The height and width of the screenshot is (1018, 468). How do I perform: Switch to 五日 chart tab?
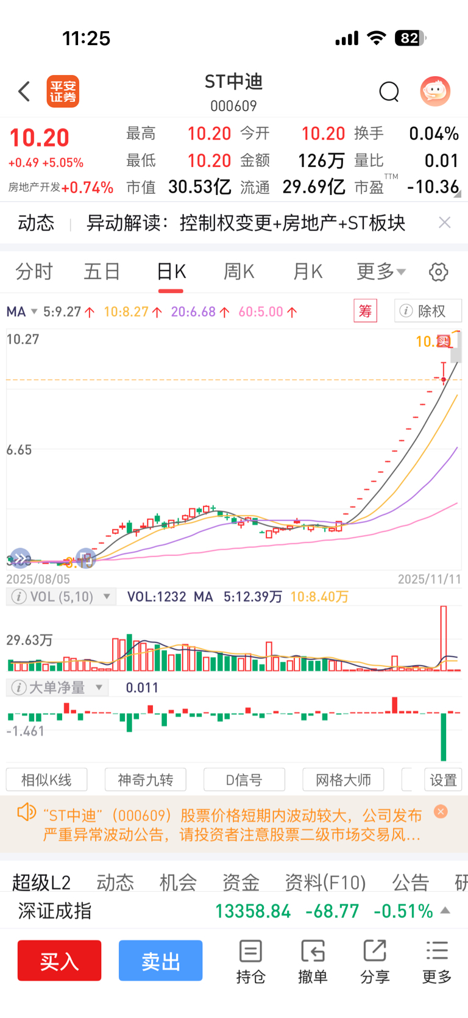pyautogui.click(x=102, y=271)
